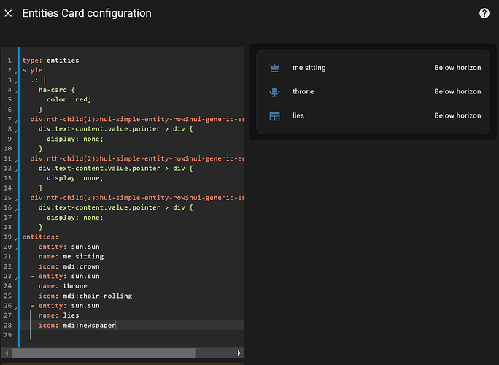Fold the first entity at line 20
This screenshot has width=499, height=365.
tap(16, 247)
